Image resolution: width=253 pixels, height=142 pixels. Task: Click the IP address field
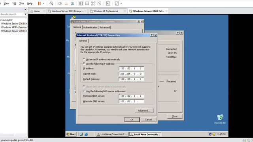(131, 68)
